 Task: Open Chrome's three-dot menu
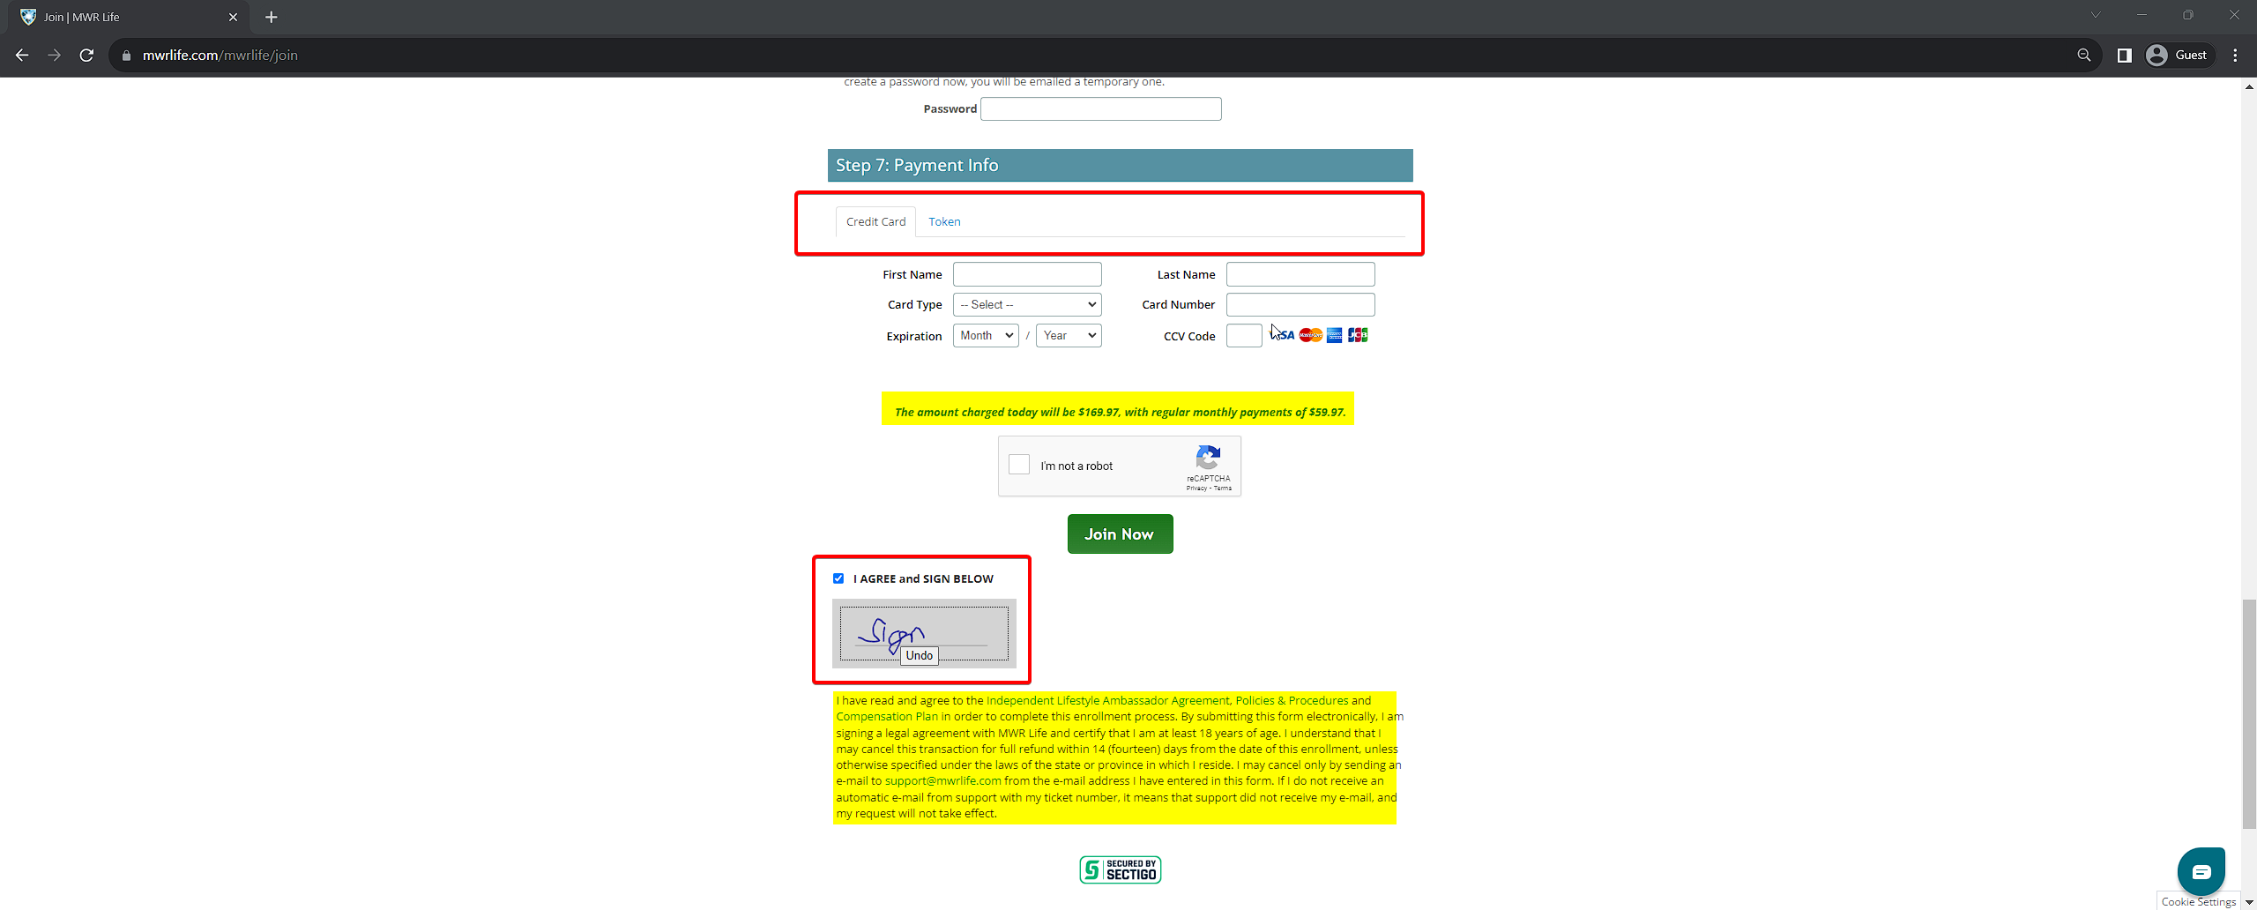pos(2235,55)
